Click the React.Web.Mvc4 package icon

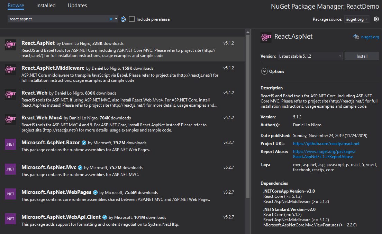[x=10, y=119]
